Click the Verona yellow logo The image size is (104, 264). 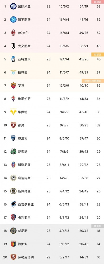[x=13, y=112]
